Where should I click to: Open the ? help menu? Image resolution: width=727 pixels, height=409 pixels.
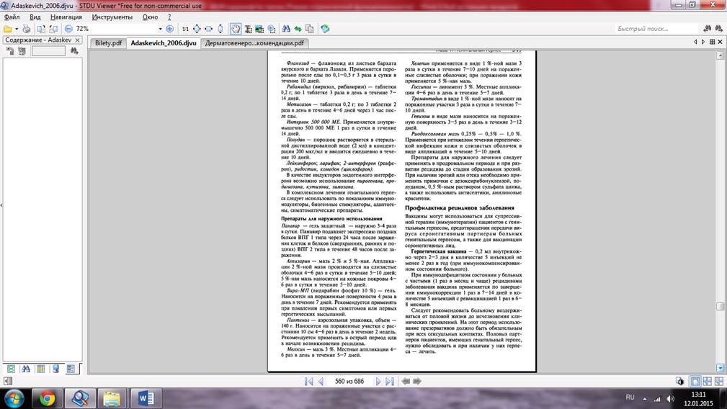[169, 17]
